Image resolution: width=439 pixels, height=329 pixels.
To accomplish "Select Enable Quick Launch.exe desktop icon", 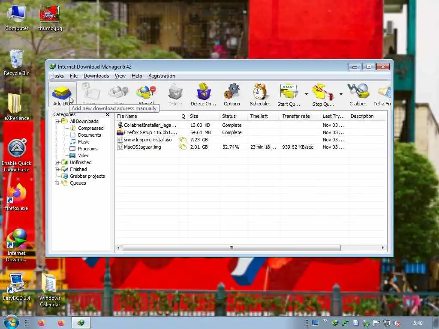I will click(17, 155).
